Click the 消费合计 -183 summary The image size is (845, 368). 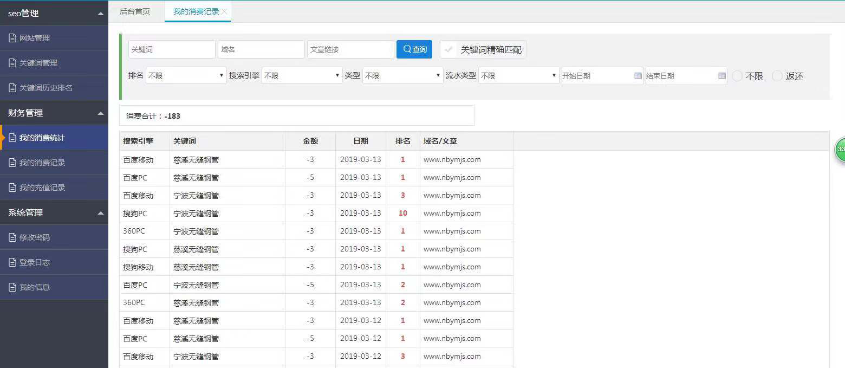[297, 115]
